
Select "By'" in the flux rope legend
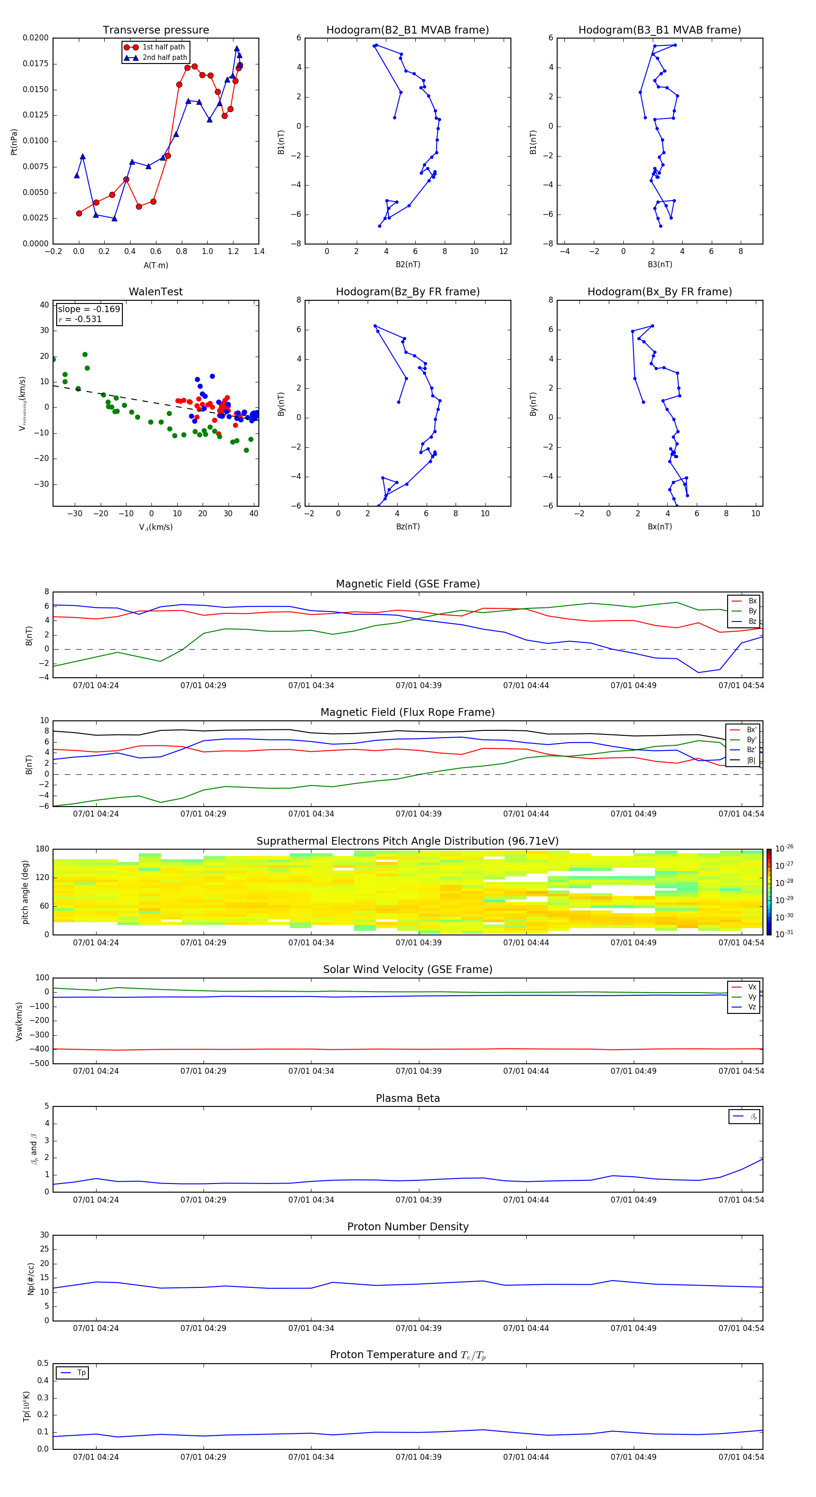click(x=743, y=740)
